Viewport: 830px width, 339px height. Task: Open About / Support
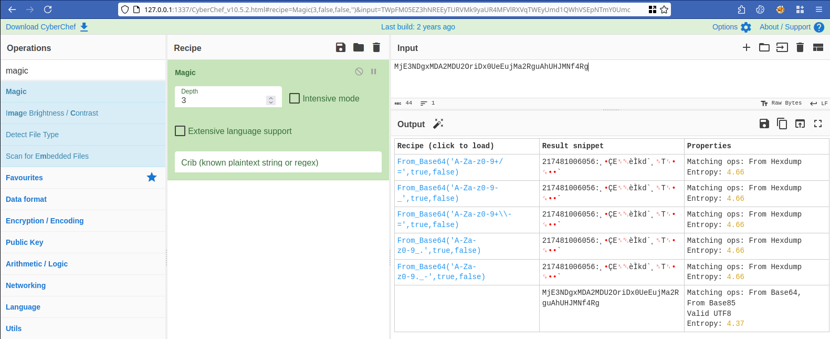click(x=792, y=27)
